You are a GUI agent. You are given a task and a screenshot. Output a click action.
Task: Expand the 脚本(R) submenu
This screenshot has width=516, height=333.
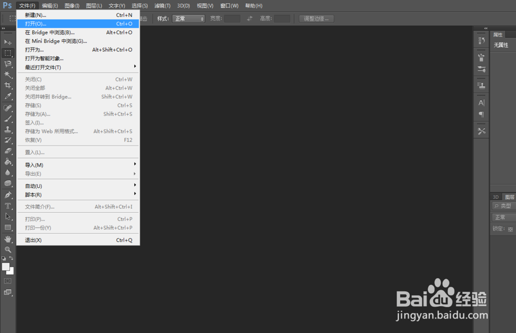[78, 195]
